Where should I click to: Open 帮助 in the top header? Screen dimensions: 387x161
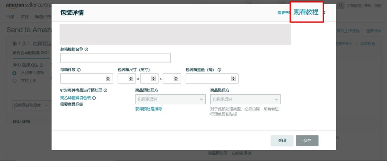click(x=368, y=6)
